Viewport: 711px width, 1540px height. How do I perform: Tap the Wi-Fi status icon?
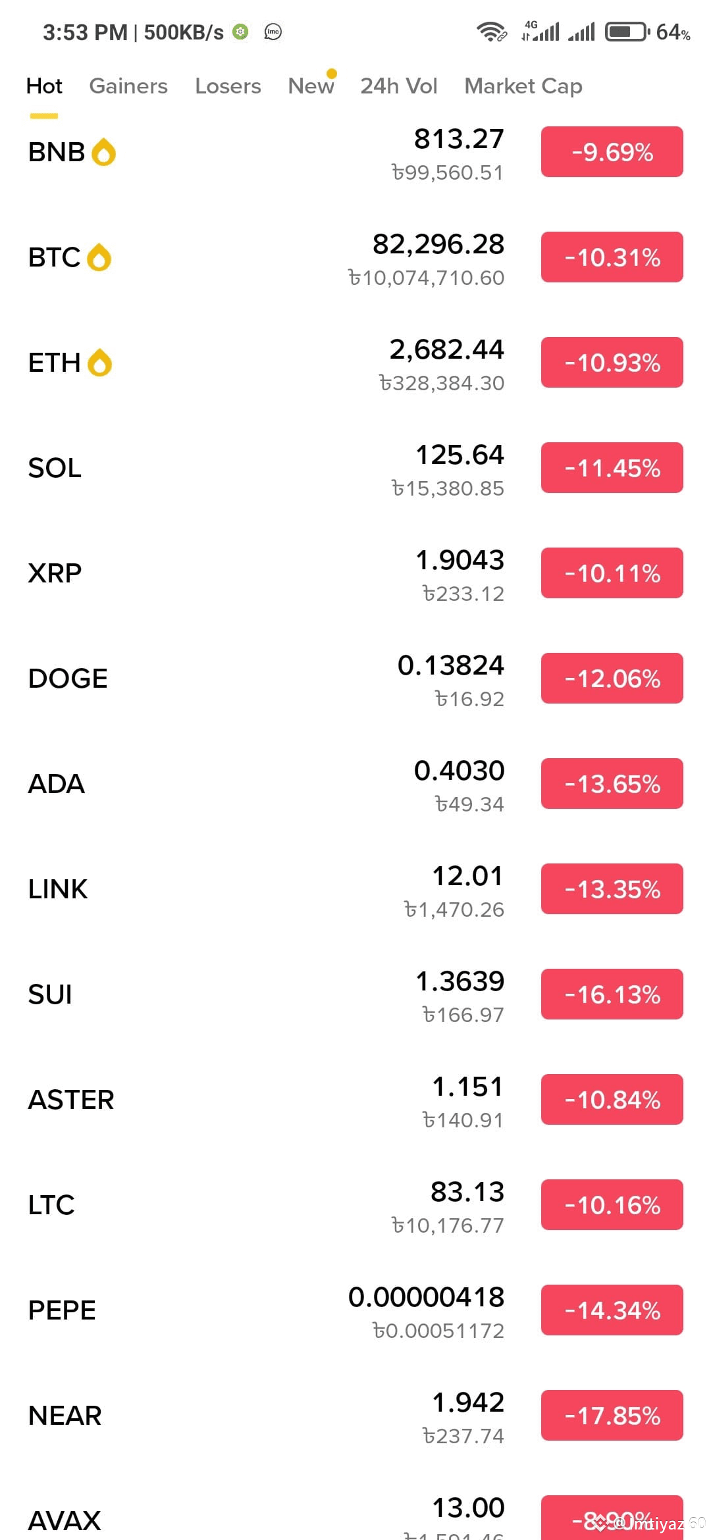(x=492, y=32)
